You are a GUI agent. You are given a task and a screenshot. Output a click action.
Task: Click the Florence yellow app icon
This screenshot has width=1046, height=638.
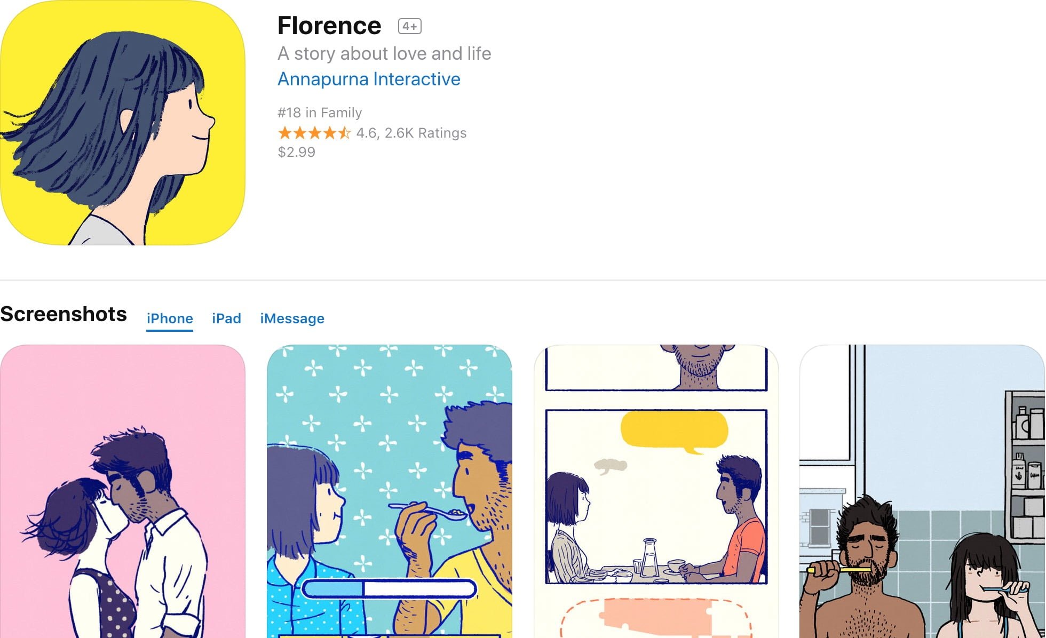(123, 123)
